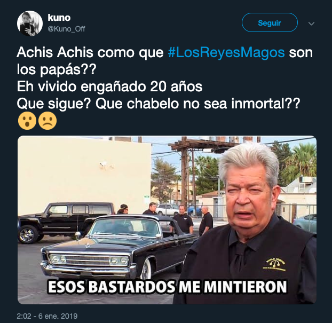Click the gold logo on the man's vest

coord(275,265)
